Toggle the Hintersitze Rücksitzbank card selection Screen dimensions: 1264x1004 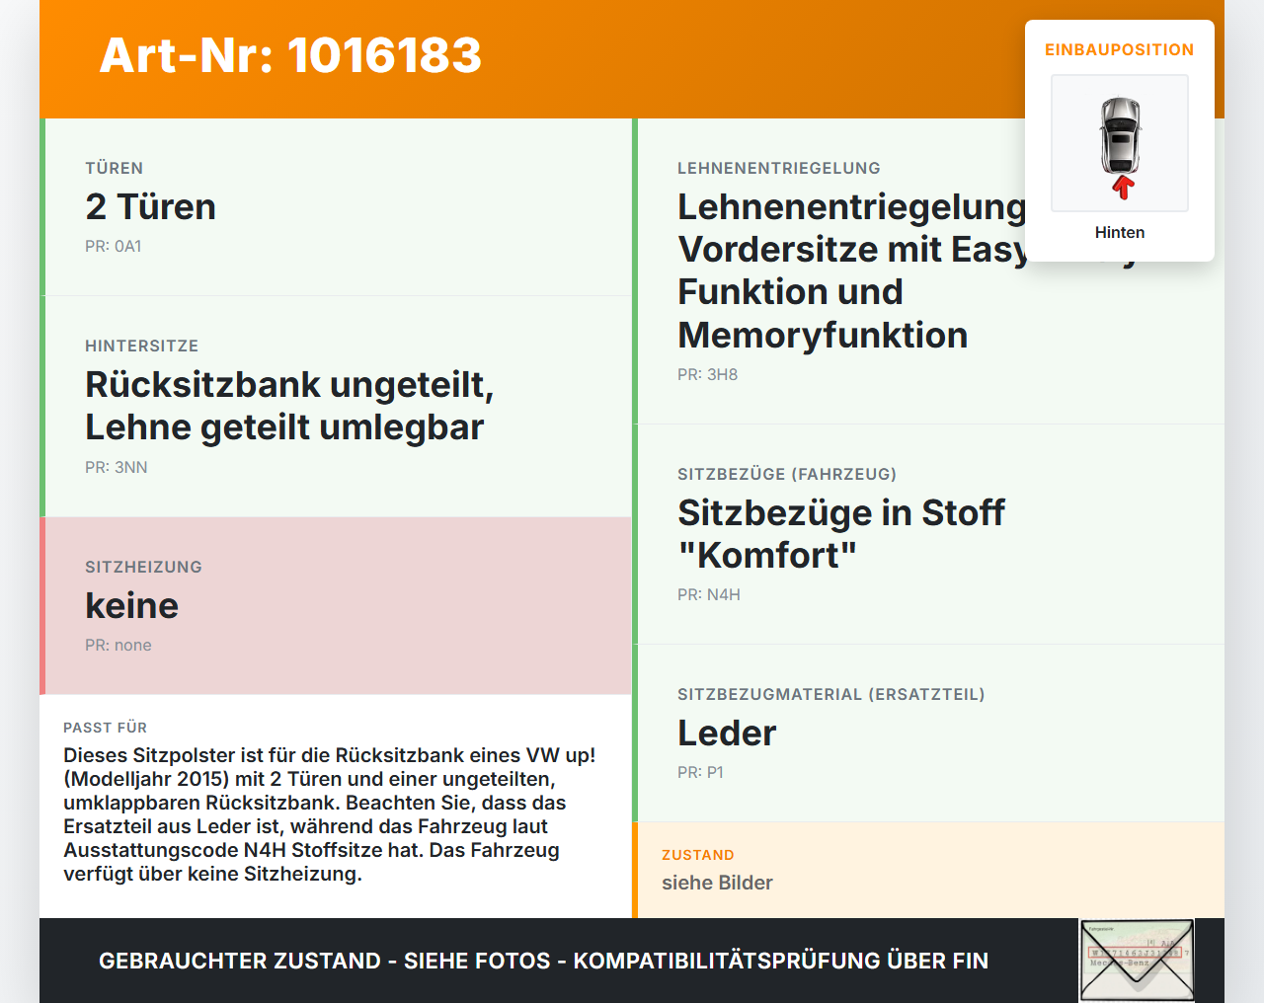point(336,406)
